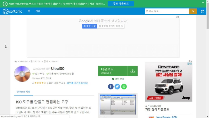Click Nero Burning ROM link

[x=167, y=117]
